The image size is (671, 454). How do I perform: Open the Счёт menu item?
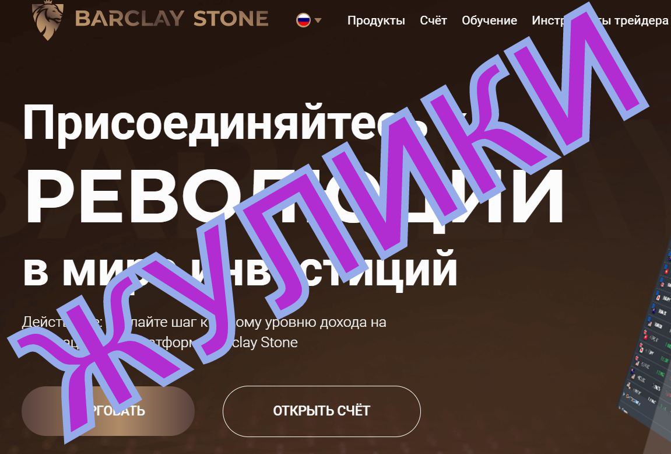(433, 20)
